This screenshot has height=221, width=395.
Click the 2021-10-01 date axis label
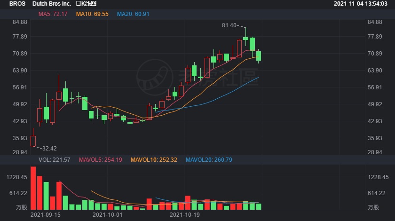[107, 215]
